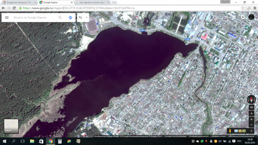Click the photo thumbnail next to Pegman
The height and width of the screenshot is (145, 258).
(x=236, y=131)
